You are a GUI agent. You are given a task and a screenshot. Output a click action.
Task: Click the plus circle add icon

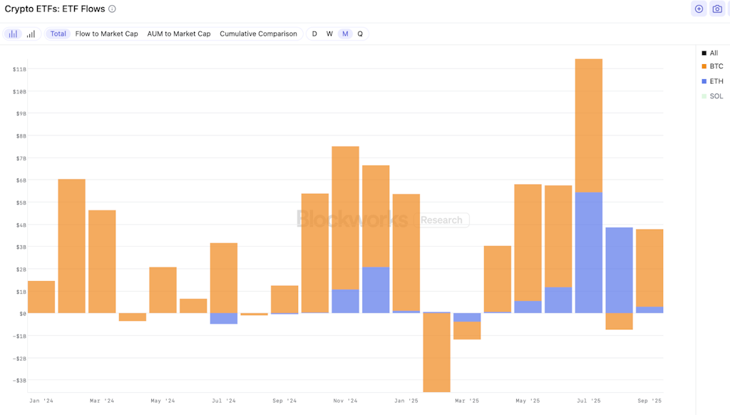coord(699,9)
